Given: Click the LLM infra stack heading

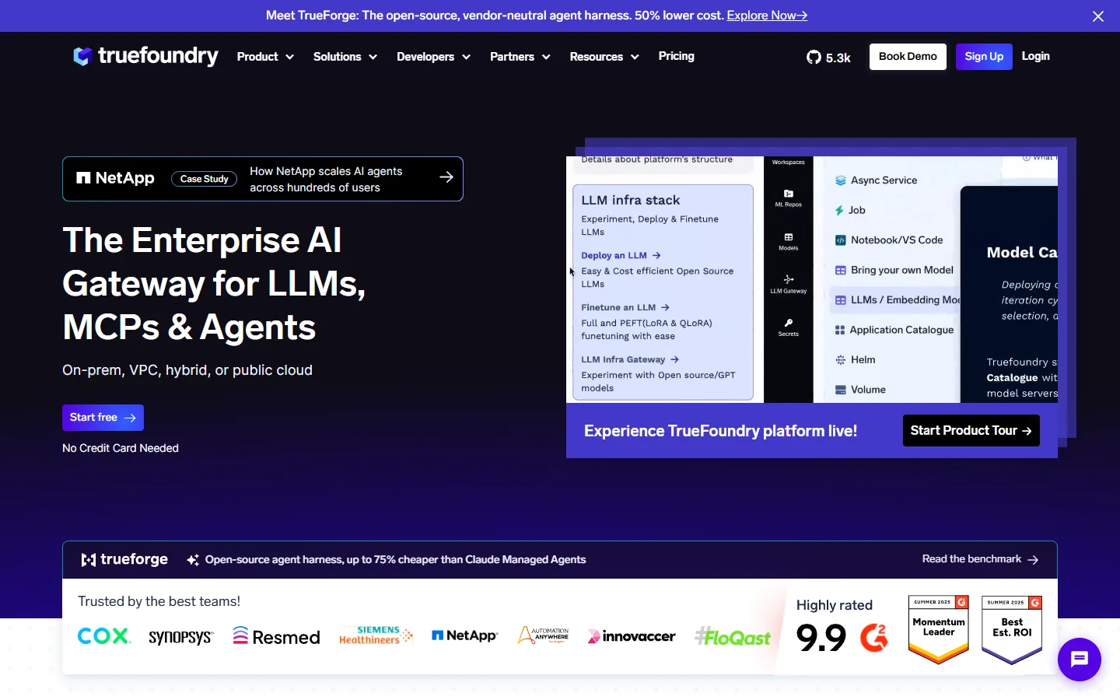Looking at the screenshot, I should click(631, 200).
